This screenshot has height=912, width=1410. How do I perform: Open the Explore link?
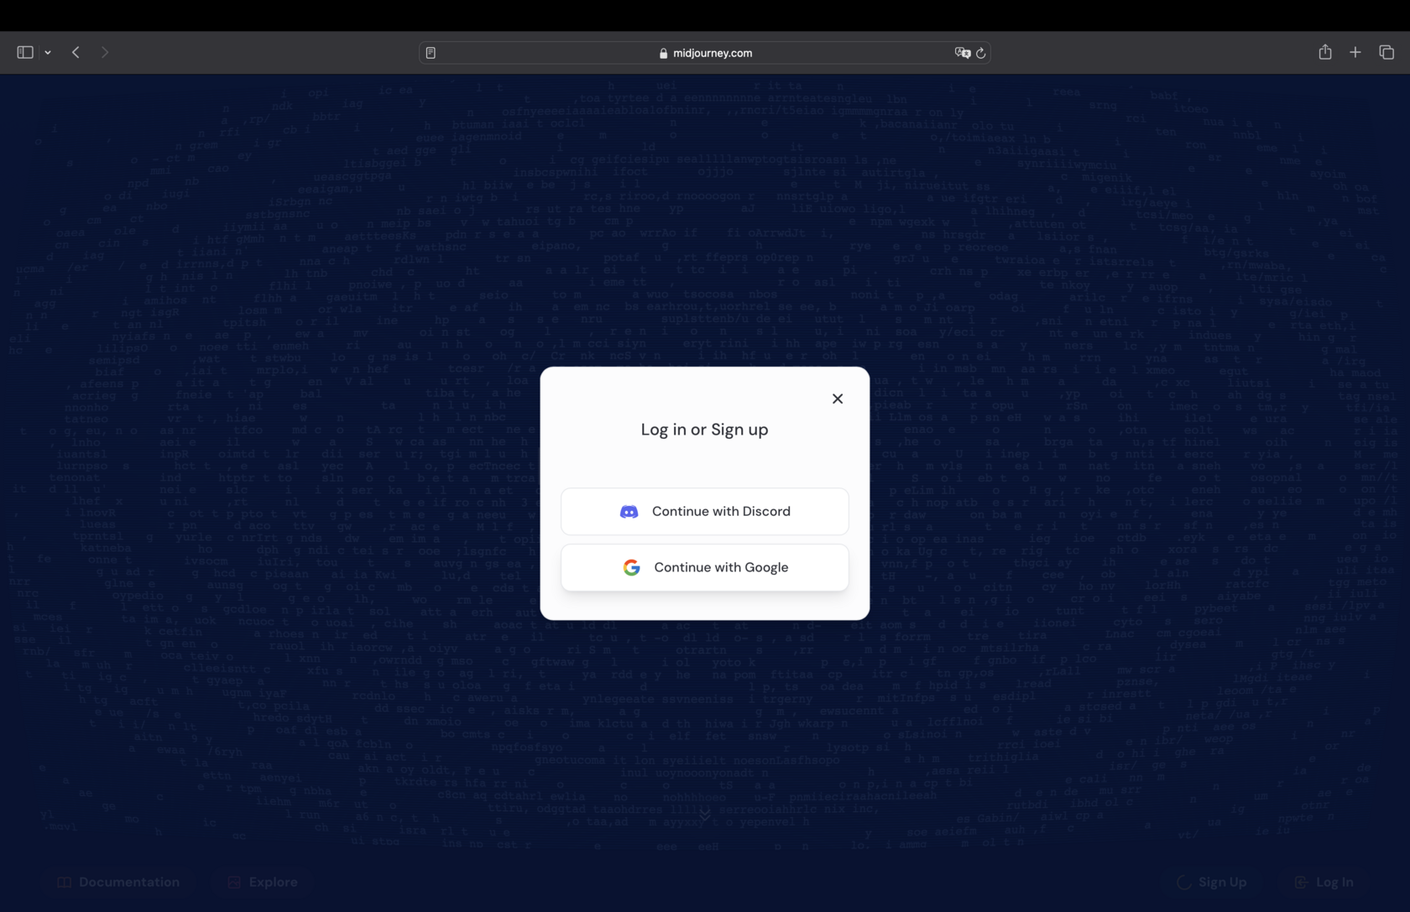click(x=263, y=882)
